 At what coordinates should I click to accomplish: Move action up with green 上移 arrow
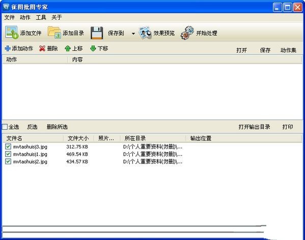pyautogui.click(x=68, y=48)
